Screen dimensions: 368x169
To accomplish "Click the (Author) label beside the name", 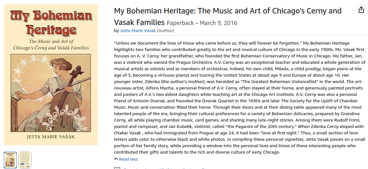I will tap(166, 31).
